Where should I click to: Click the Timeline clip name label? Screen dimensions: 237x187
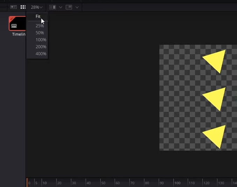point(19,34)
